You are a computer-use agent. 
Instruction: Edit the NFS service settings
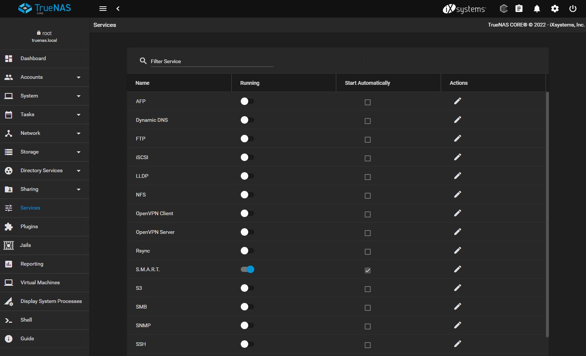pos(457,195)
